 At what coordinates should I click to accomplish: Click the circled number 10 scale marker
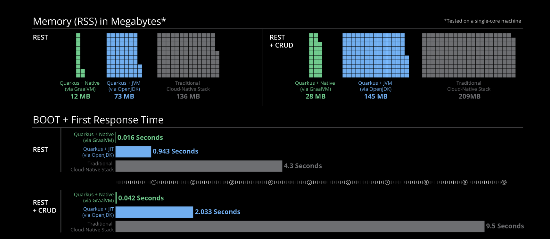pyautogui.click(x=504, y=182)
